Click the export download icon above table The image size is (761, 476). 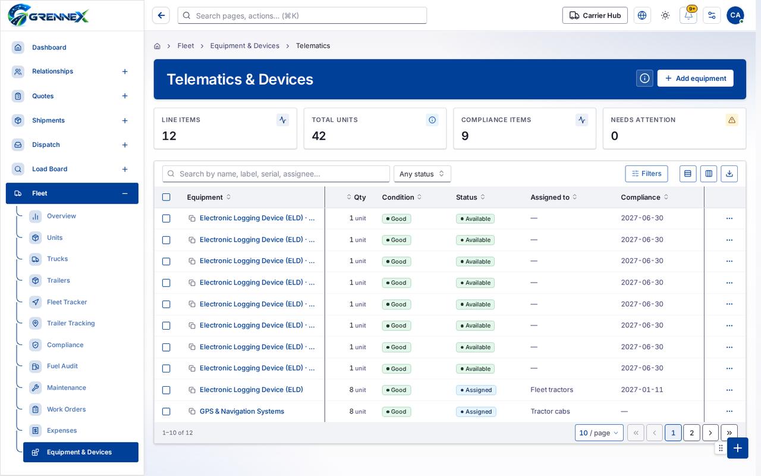729,174
